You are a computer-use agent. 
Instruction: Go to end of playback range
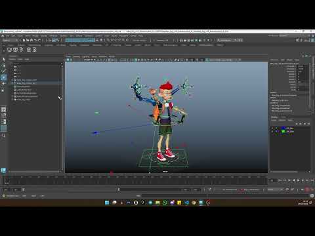(312, 180)
